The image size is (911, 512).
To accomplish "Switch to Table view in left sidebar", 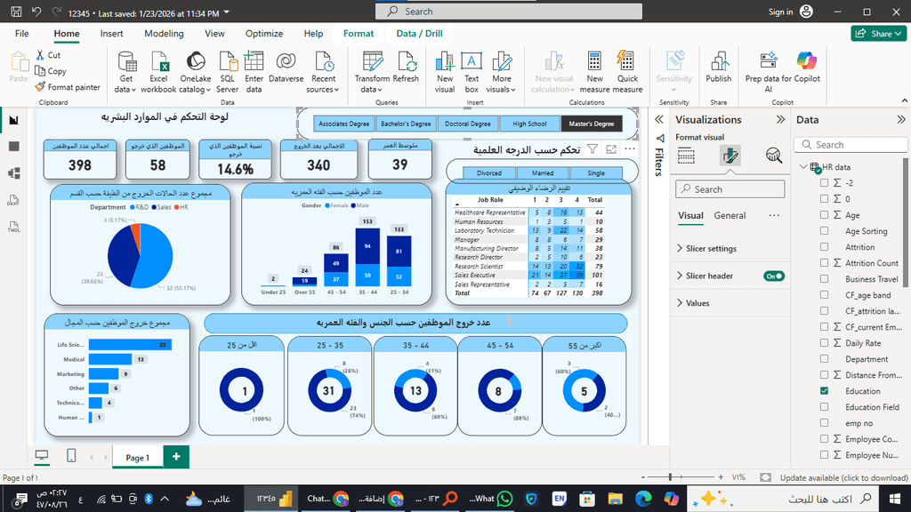I will click(x=14, y=147).
